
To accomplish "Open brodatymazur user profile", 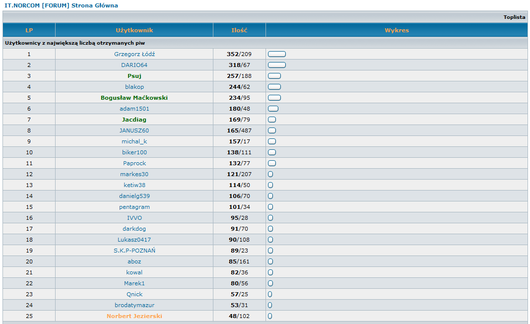I will pyautogui.click(x=134, y=305).
